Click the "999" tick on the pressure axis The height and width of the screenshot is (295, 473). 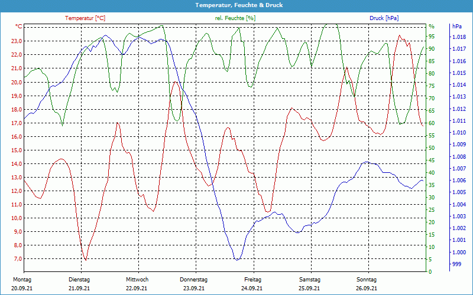456,264
